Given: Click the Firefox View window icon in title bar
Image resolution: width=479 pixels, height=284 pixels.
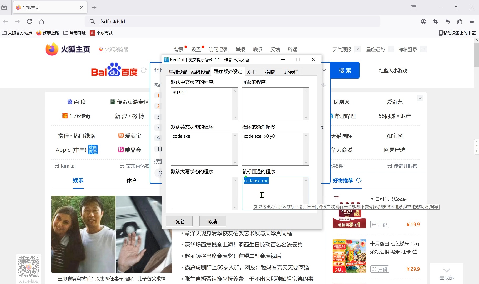Looking at the screenshot, I should pyautogui.click(x=414, y=7).
